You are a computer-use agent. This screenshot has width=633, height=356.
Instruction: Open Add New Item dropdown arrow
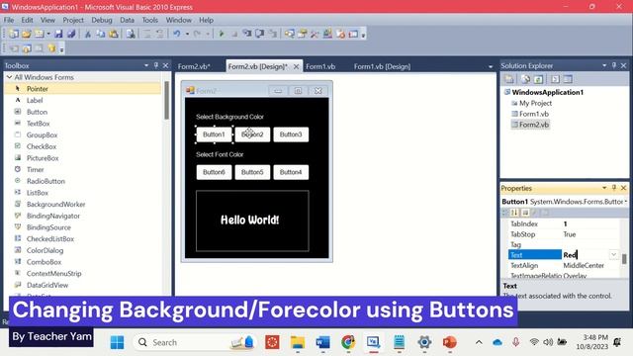48,34
